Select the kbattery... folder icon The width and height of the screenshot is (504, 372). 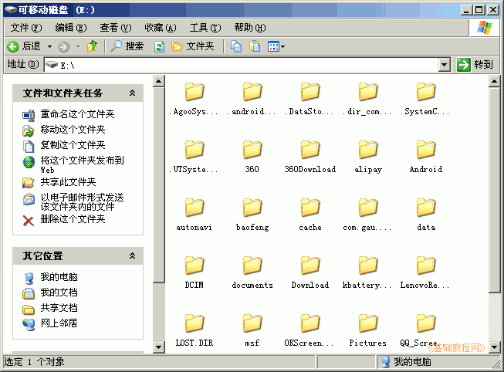click(x=367, y=265)
